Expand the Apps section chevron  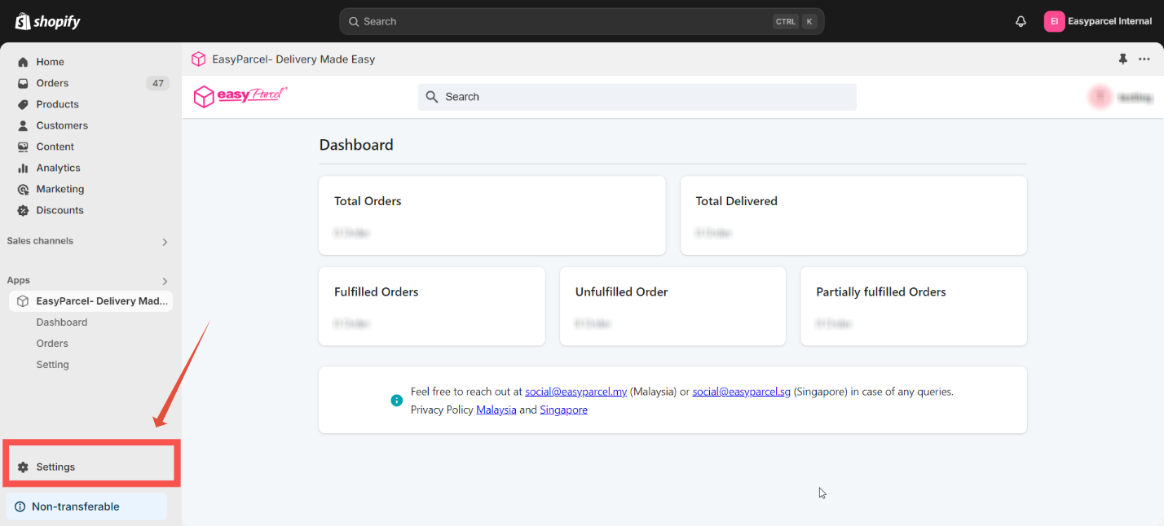tap(165, 281)
